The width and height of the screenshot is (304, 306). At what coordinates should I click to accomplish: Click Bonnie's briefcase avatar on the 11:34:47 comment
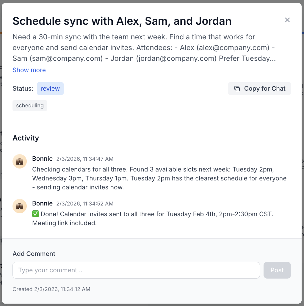pyautogui.click(x=20, y=161)
